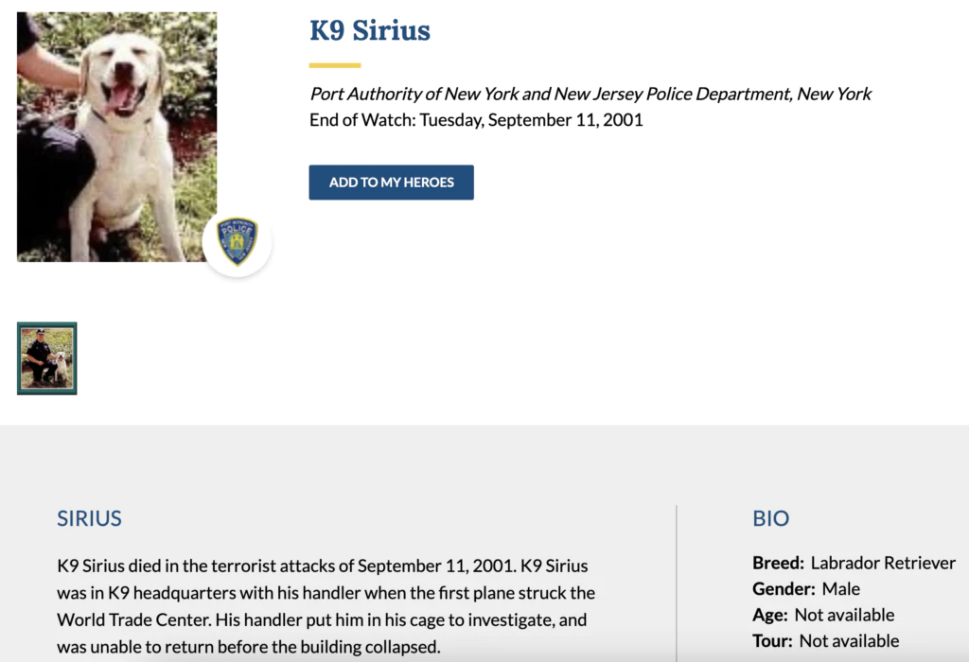Open the small handler and dog thumbnail
This screenshot has height=662, width=969.
[x=47, y=357]
